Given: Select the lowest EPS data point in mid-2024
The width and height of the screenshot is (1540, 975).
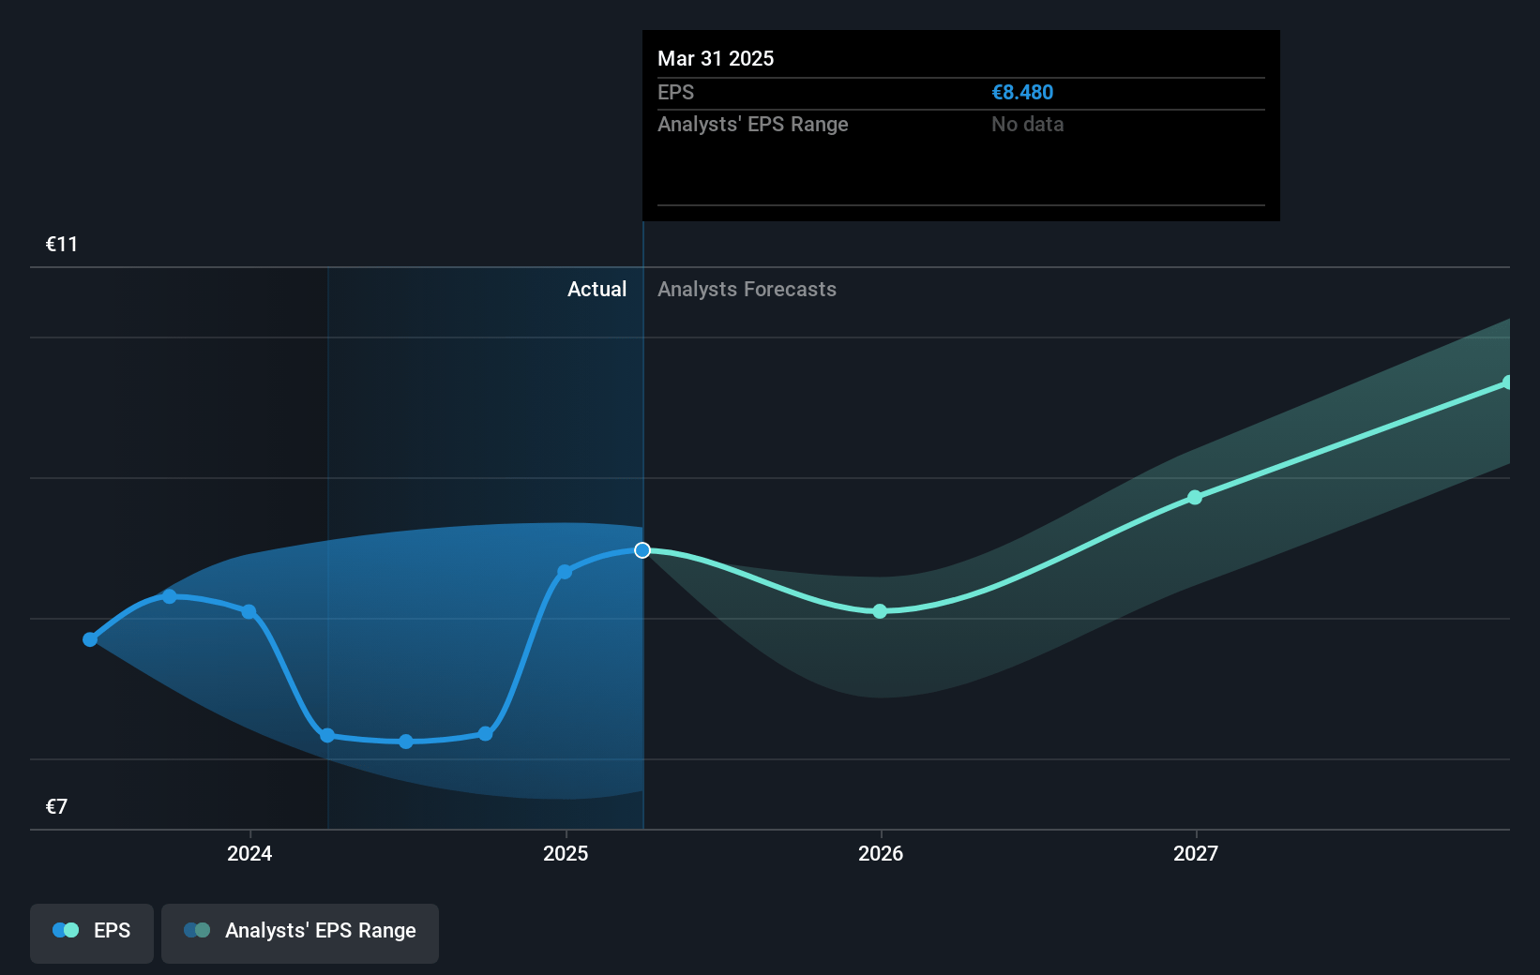Looking at the screenshot, I should [x=406, y=742].
